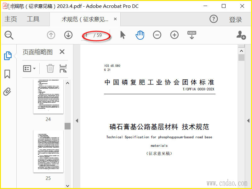The height and width of the screenshot is (189, 252).
Task: Click thumbnail panel scroll down arrow
Action: (68, 186)
